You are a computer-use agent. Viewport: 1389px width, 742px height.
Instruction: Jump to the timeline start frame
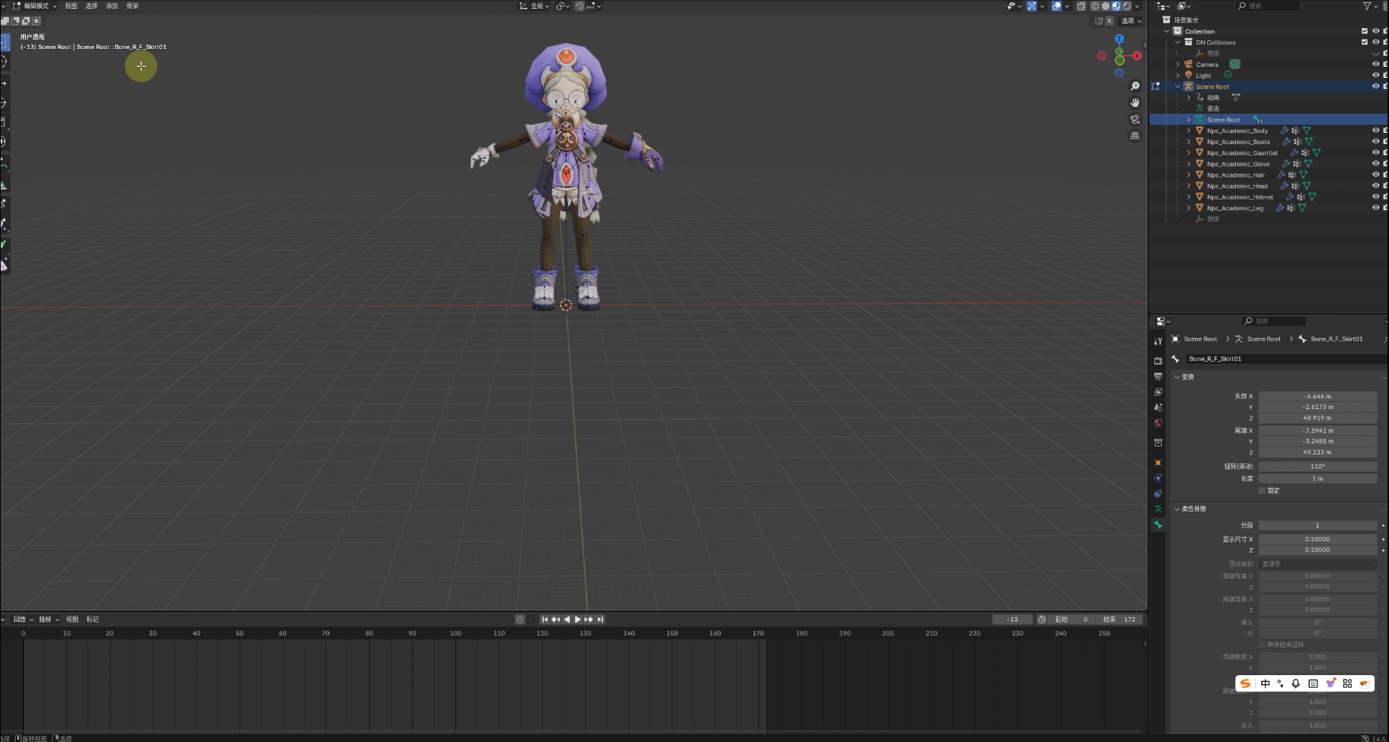544,619
